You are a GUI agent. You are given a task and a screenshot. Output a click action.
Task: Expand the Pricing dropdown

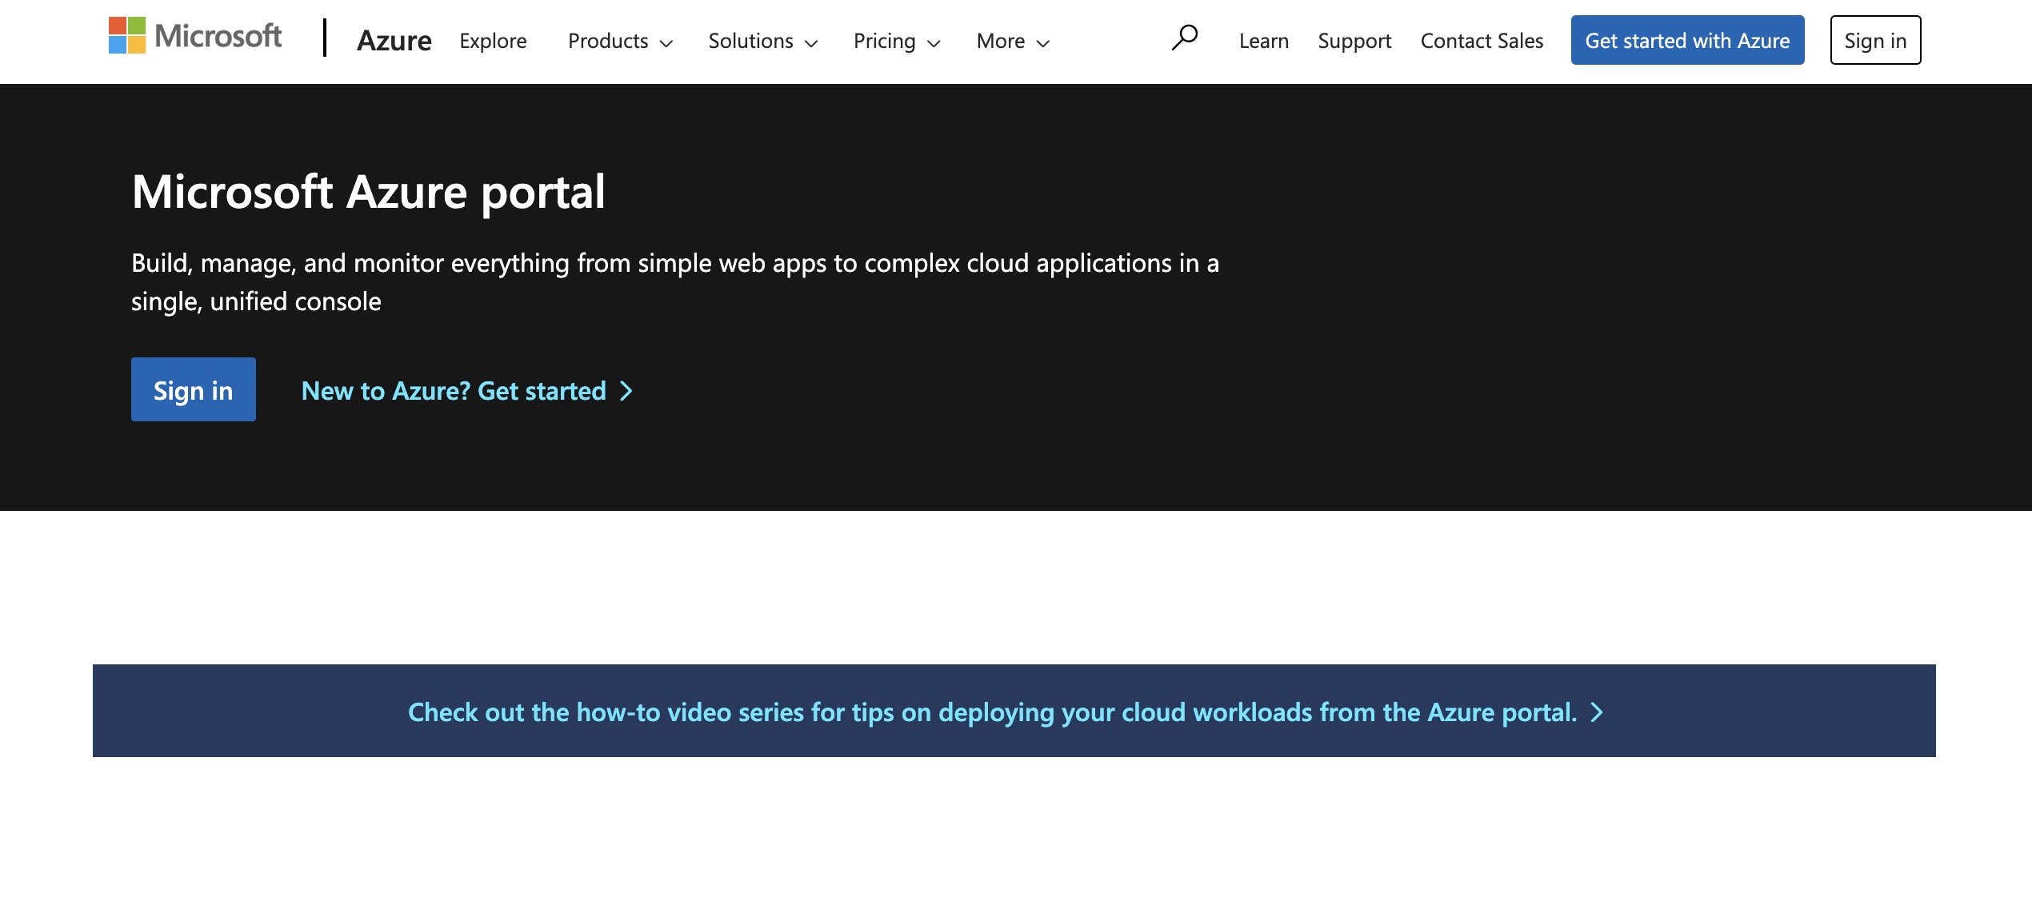click(897, 41)
